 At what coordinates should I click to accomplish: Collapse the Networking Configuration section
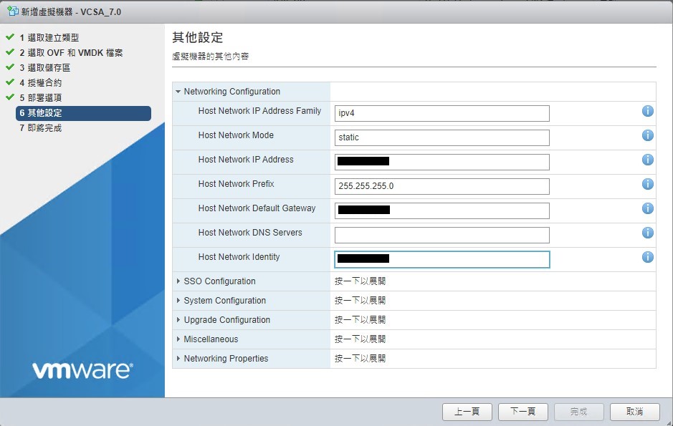[178, 92]
